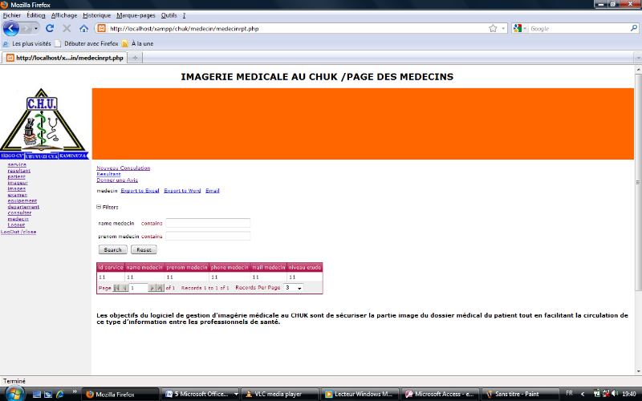Open Les plus visités bookmark
Screen dimensions: 642x401
pos(27,43)
